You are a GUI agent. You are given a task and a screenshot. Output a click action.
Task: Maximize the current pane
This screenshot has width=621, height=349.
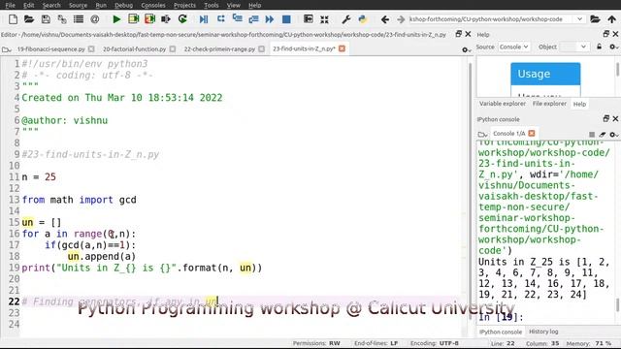pyautogui.click(x=308, y=19)
